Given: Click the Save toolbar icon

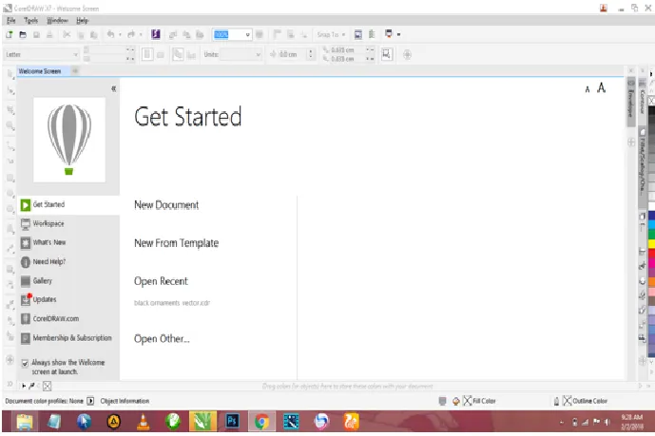Looking at the screenshot, I should pyautogui.click(x=36, y=34).
